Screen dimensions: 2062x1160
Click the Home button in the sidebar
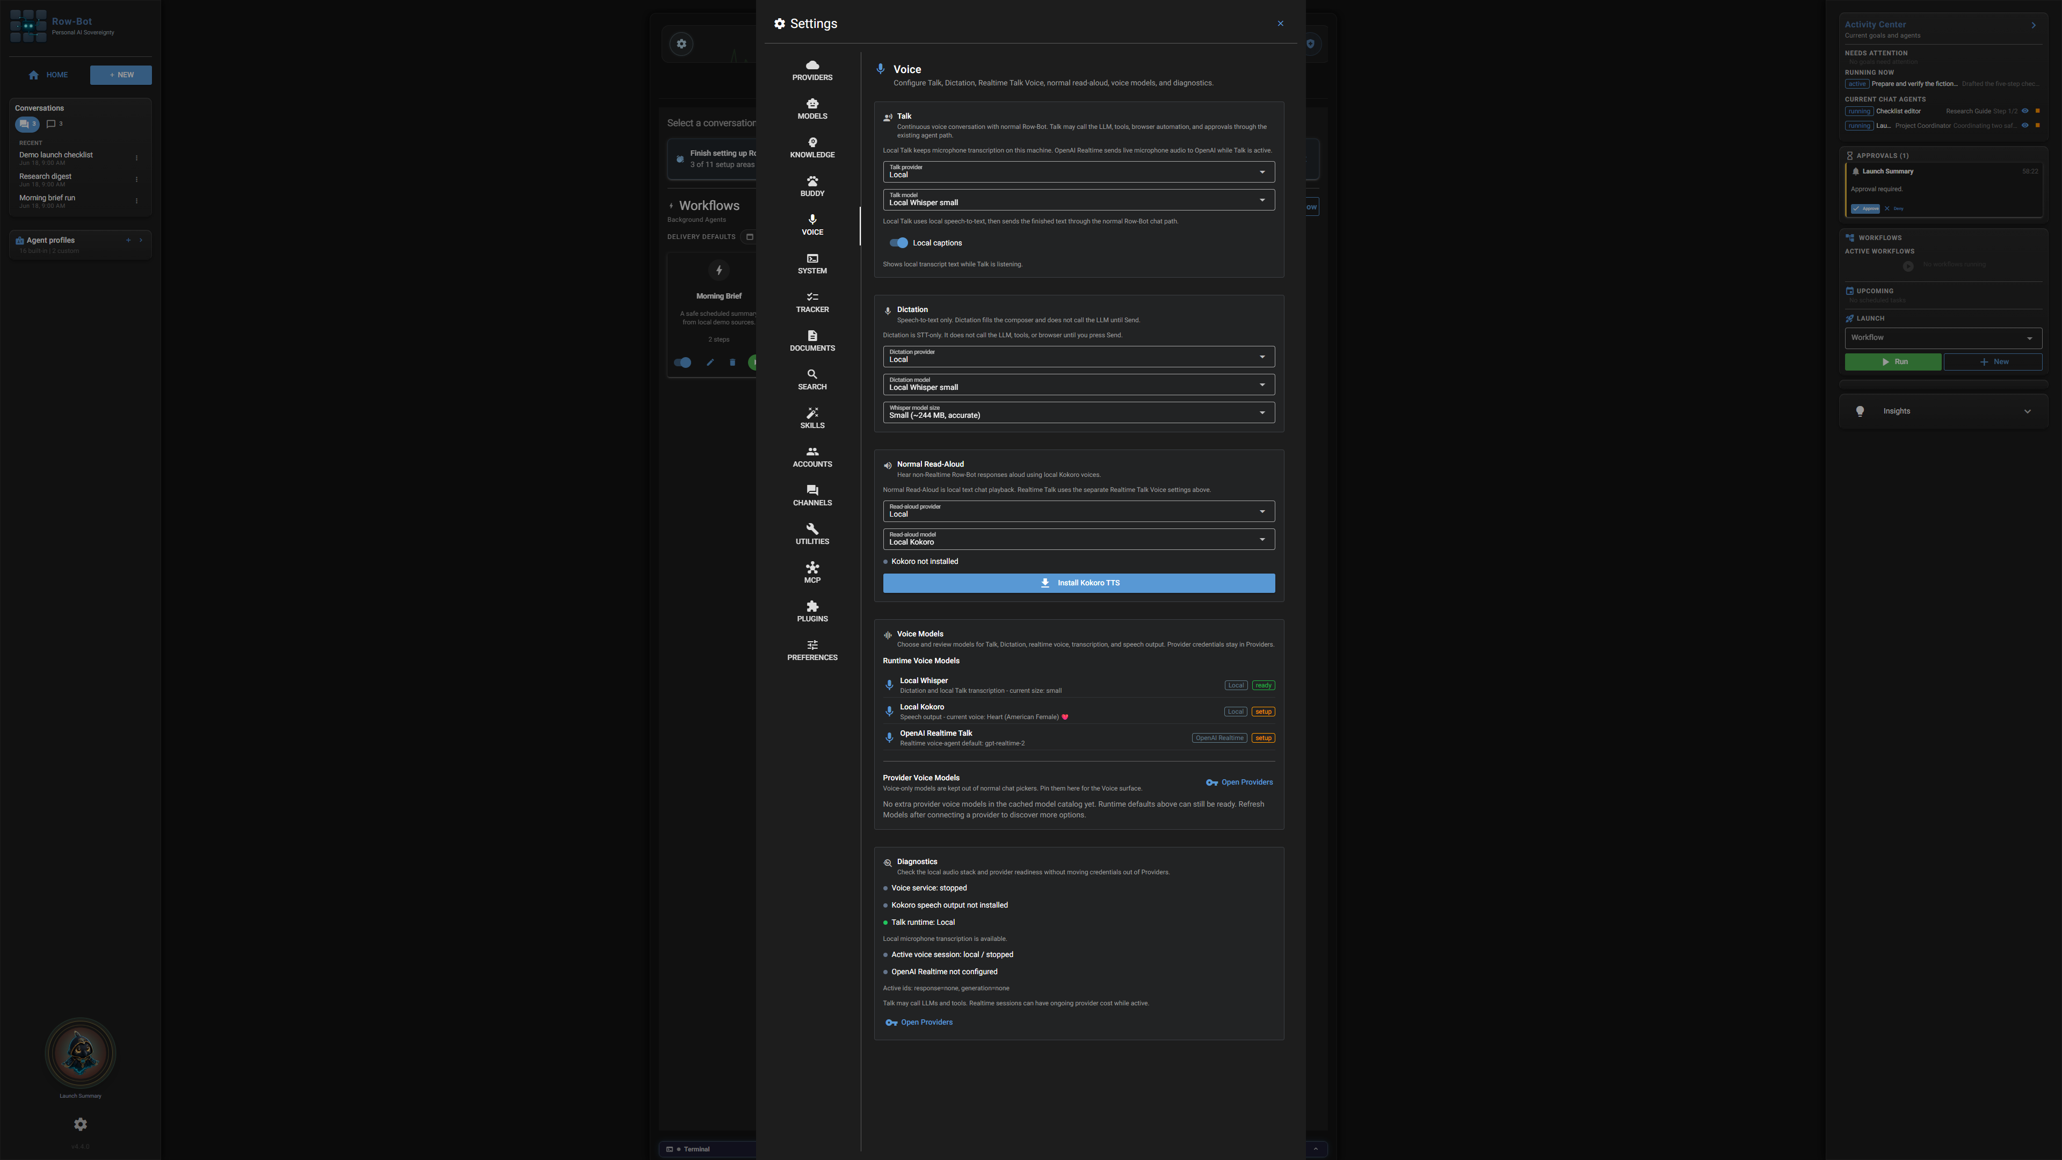(48, 75)
